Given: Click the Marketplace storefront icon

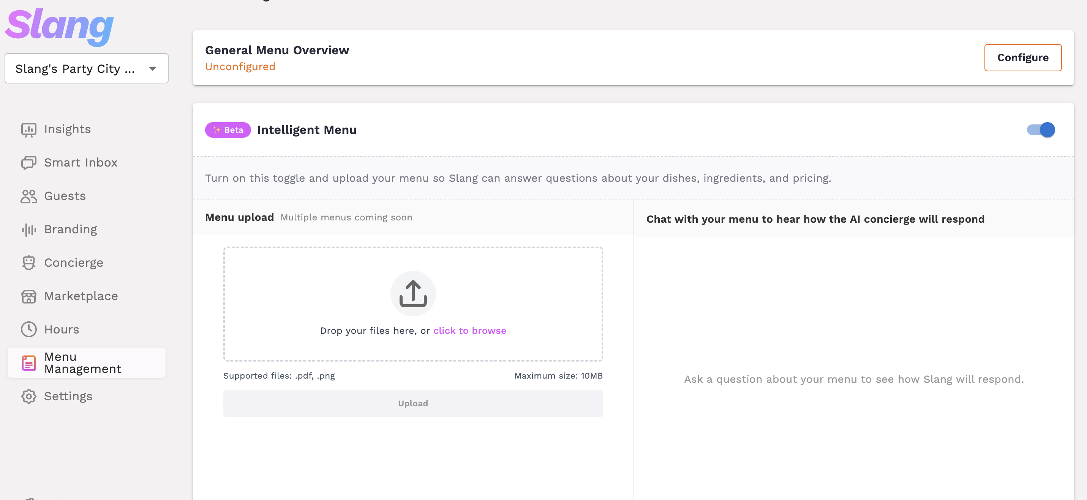Looking at the screenshot, I should coord(29,296).
